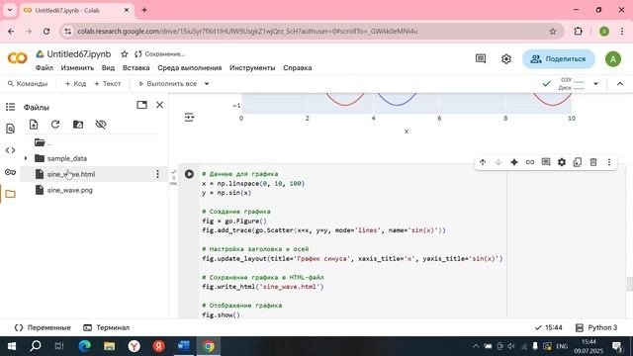
Task: Open the Среда выполнения menu
Action: [190, 68]
